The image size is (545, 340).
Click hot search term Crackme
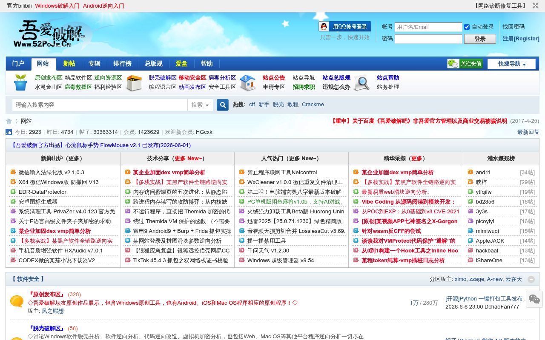[313, 105]
